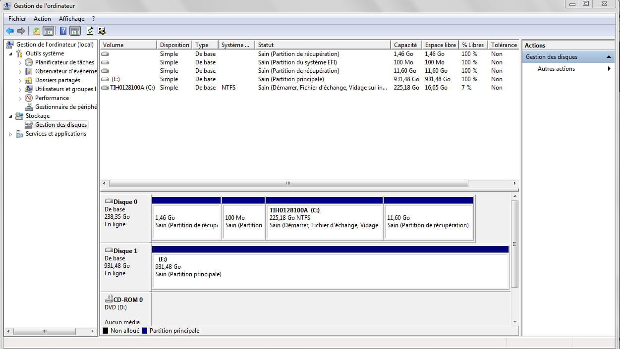Sort by the Disposition column header
The width and height of the screenshot is (620, 349).
tap(174, 45)
